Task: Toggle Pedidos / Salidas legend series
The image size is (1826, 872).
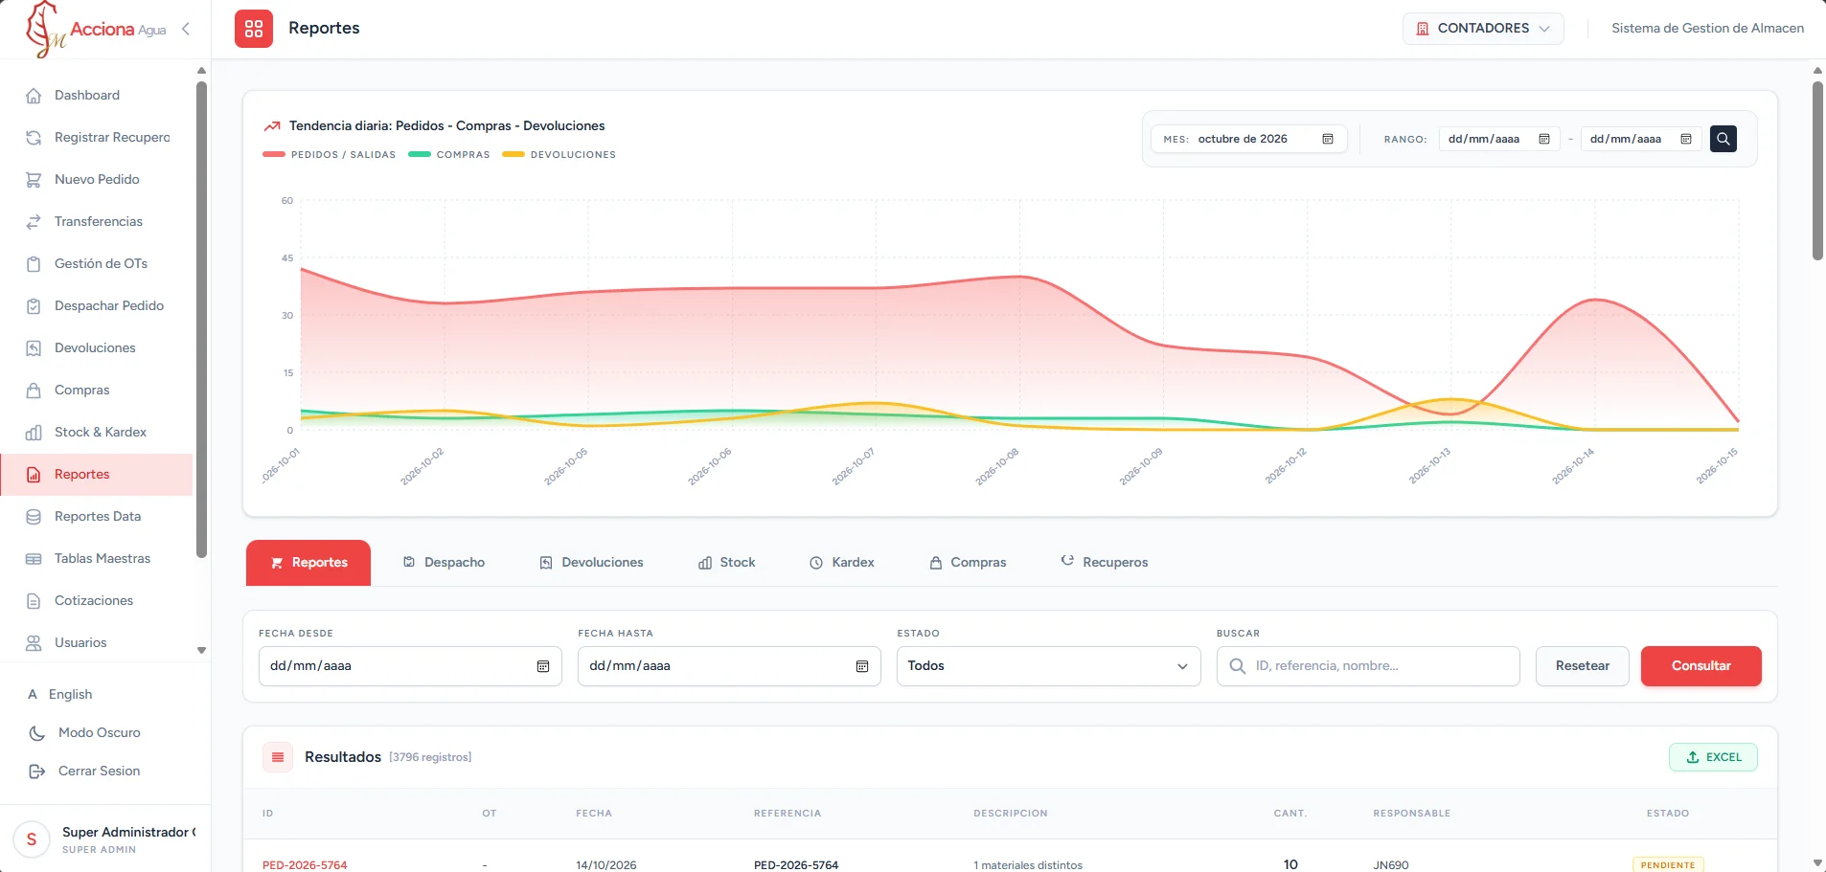Action: pos(329,154)
